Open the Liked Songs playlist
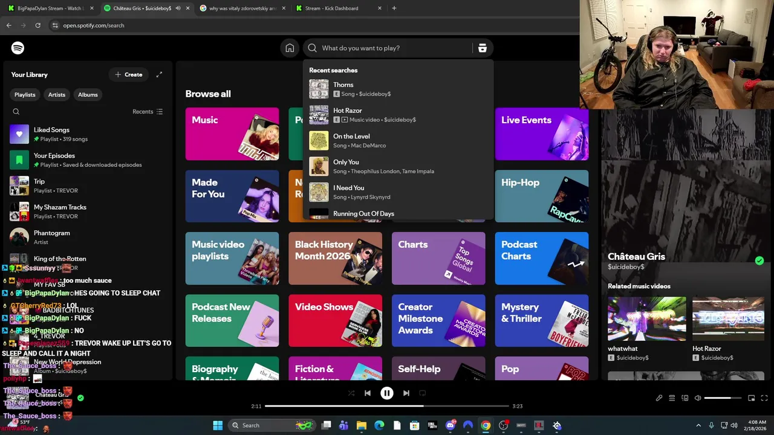The image size is (774, 435). (88, 134)
